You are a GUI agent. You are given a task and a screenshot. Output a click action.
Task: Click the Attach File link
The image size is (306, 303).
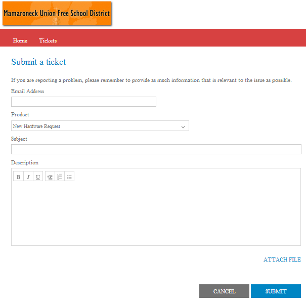click(x=282, y=259)
